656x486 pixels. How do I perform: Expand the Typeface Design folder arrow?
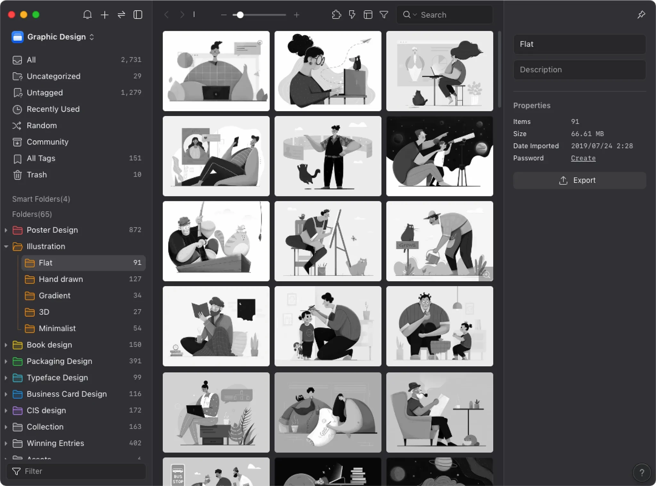click(6, 378)
